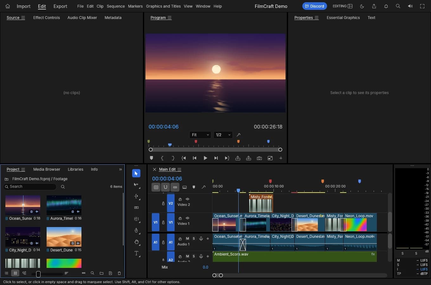Click Go to In point button
This screenshot has width=431, height=285.
tap(184, 158)
